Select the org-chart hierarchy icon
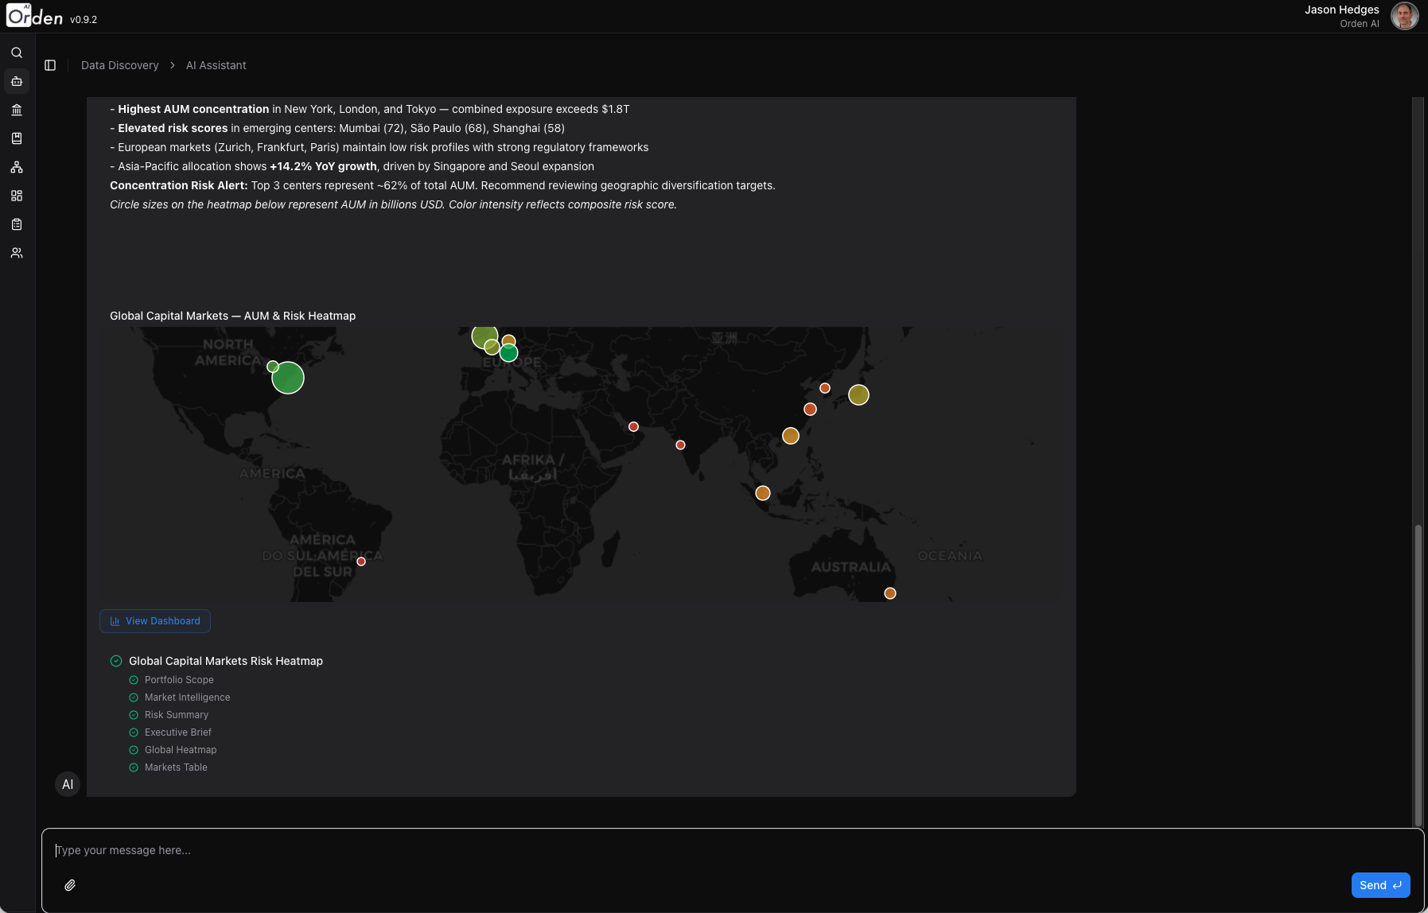Viewport: 1428px width, 913px height. pos(16,166)
